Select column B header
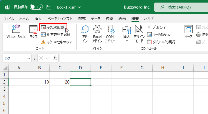 (x=39, y=68)
